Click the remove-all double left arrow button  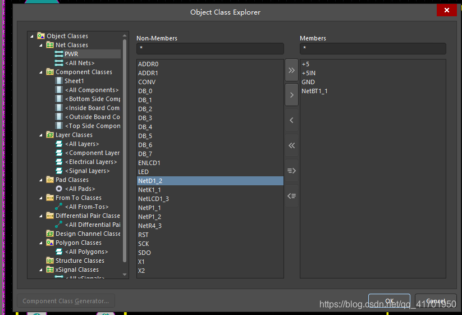[x=291, y=145]
